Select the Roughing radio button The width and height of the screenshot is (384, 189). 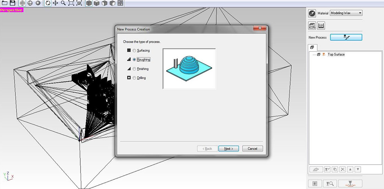134,60
